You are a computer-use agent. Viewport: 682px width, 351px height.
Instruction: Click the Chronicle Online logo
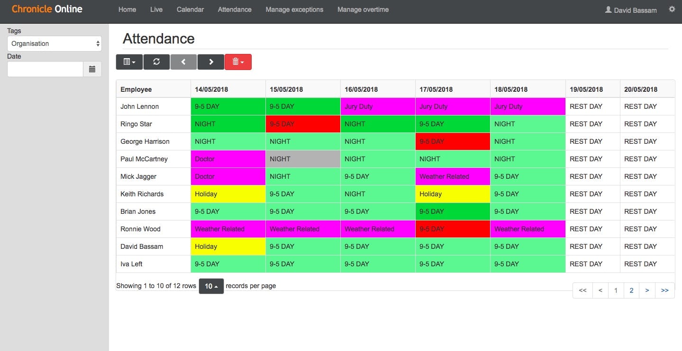[x=46, y=9]
